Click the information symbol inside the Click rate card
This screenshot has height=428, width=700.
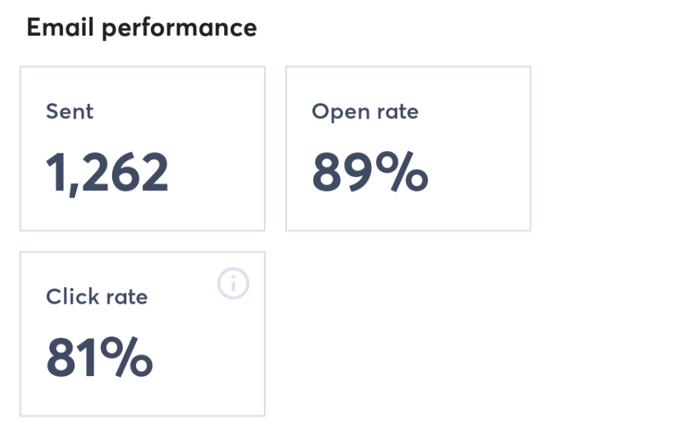coord(233,282)
